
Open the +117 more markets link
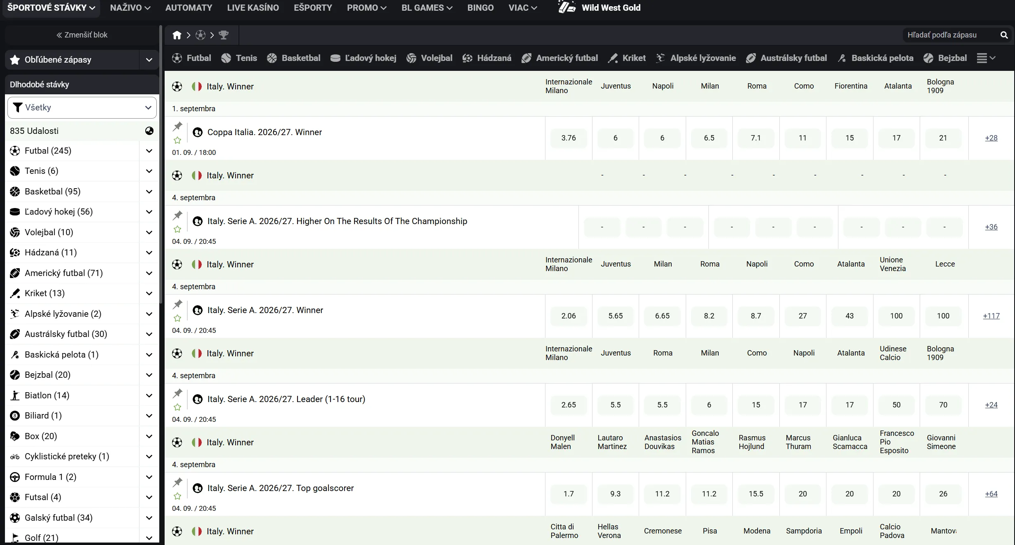click(991, 316)
